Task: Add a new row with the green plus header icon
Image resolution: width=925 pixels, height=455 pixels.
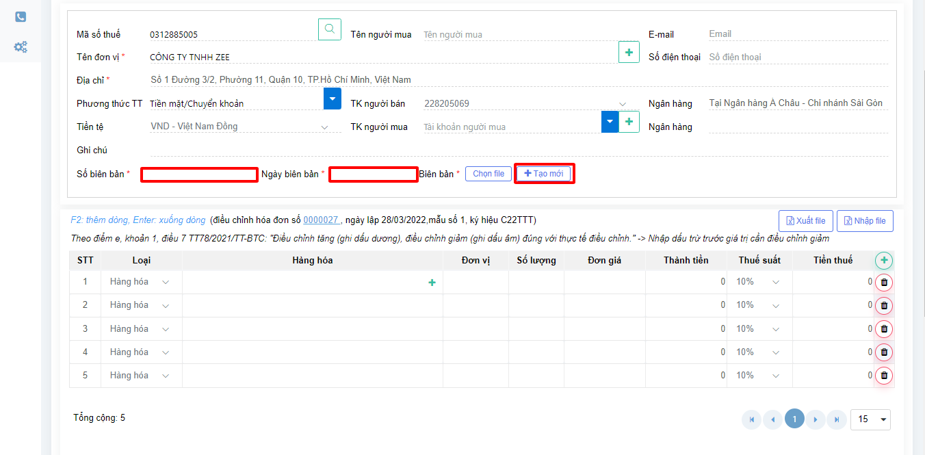Action: (883, 260)
